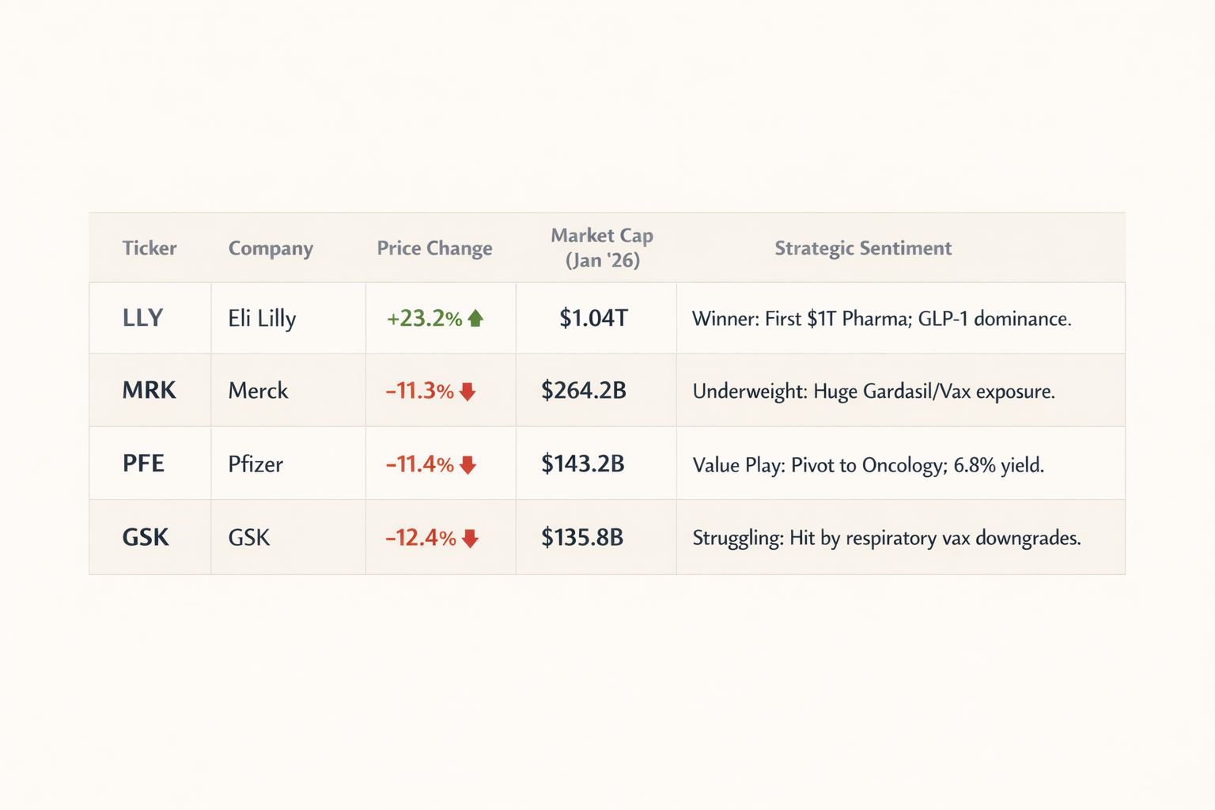Click the red down arrow beside -12.4%
The image size is (1215, 810).
point(470,539)
